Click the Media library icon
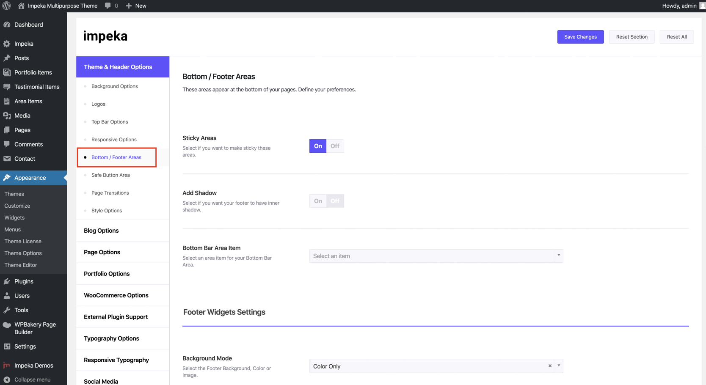Image resolution: width=706 pixels, height=385 pixels. pos(7,115)
